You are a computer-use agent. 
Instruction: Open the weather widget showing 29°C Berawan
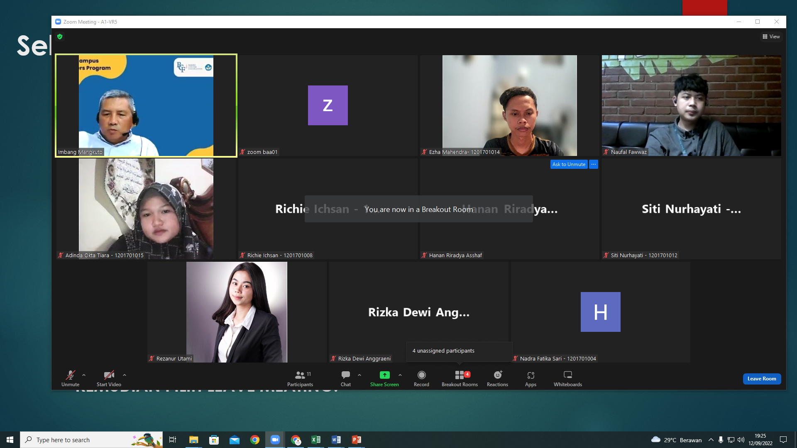point(676,440)
